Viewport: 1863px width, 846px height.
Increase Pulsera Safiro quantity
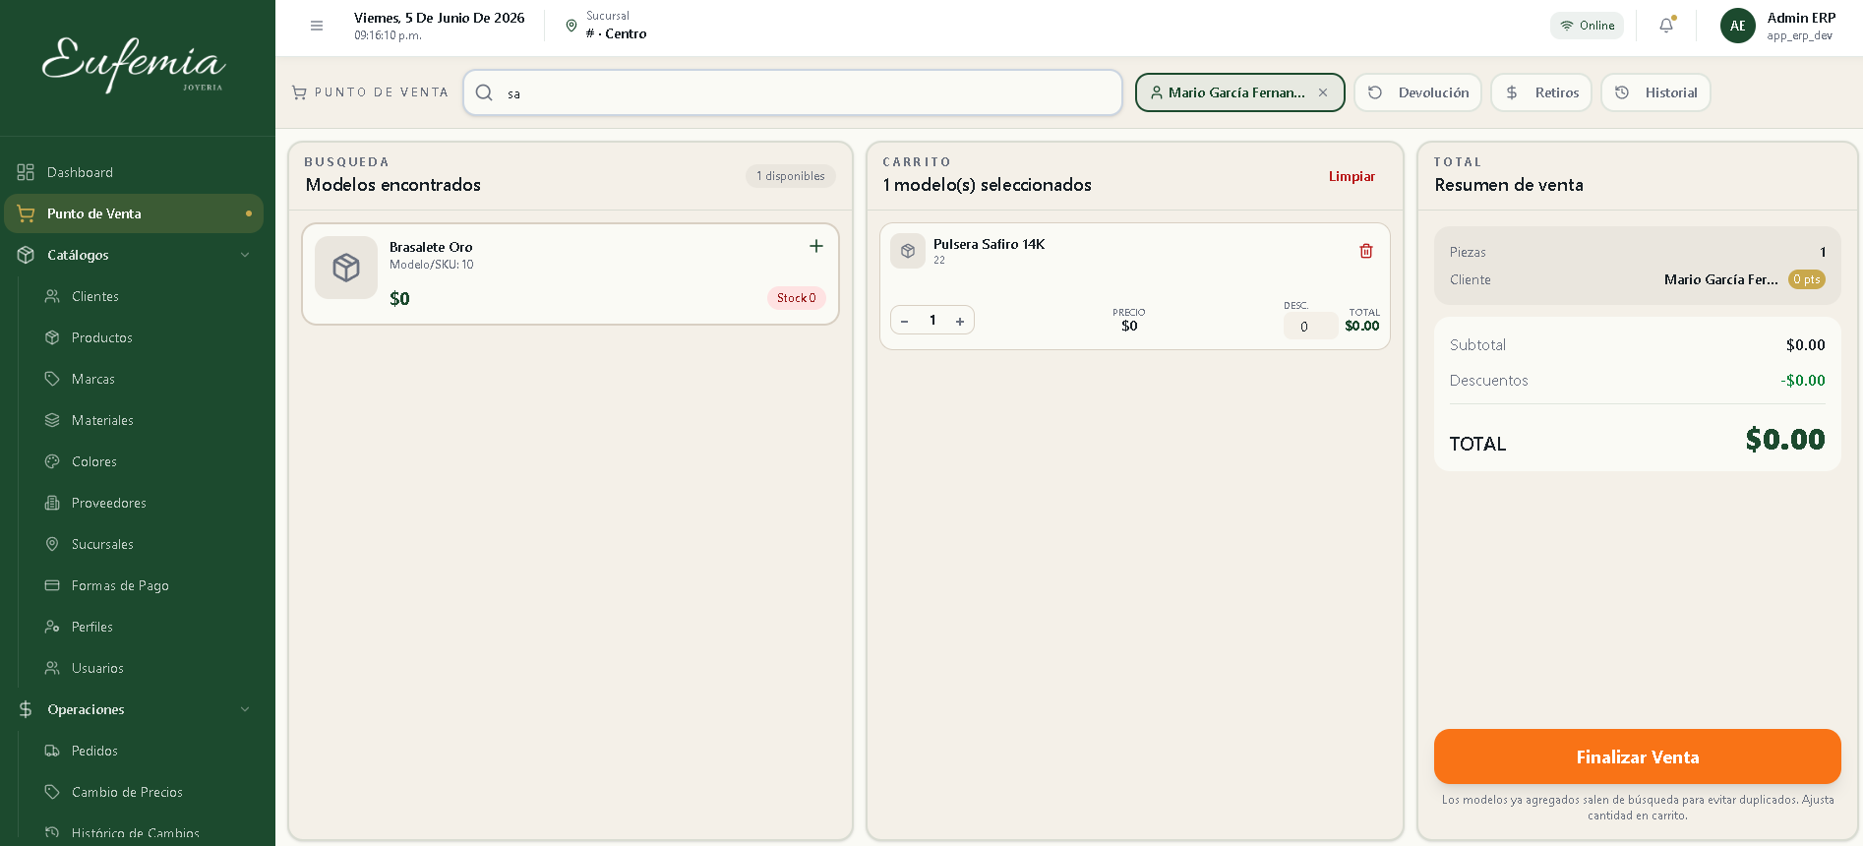(x=960, y=321)
